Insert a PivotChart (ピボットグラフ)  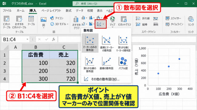[x=124, y=21]
